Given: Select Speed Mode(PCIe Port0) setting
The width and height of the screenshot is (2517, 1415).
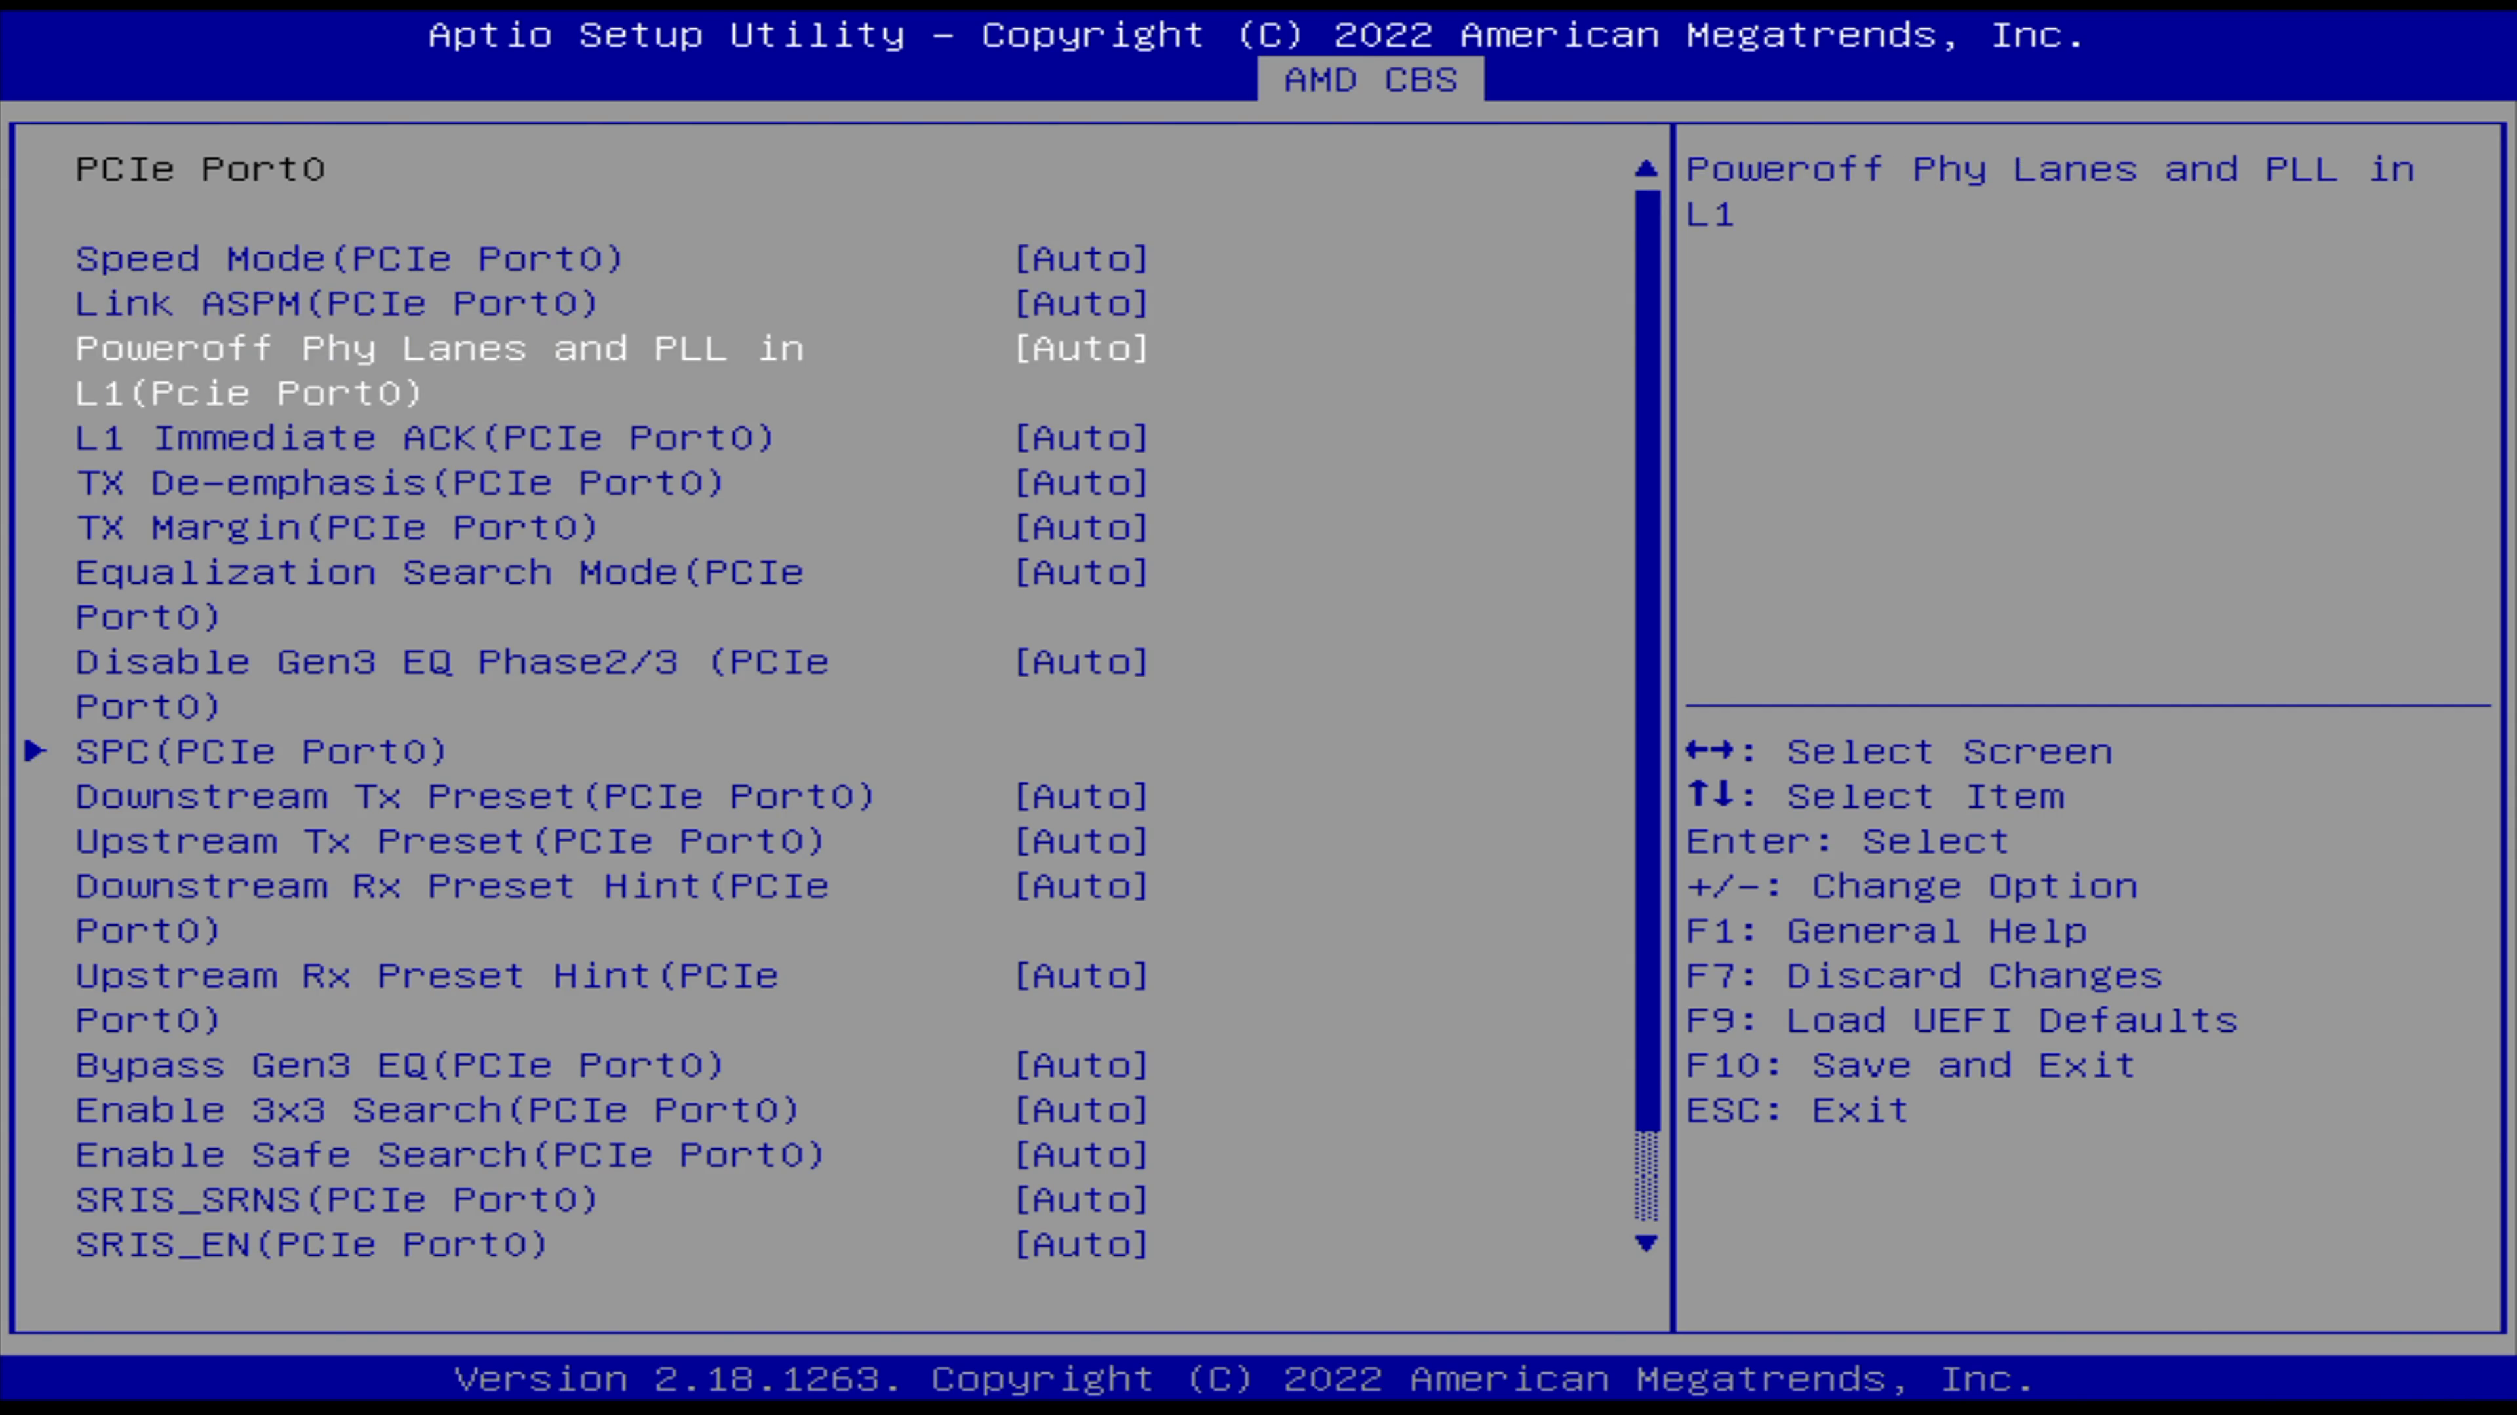Looking at the screenshot, I should pos(349,259).
